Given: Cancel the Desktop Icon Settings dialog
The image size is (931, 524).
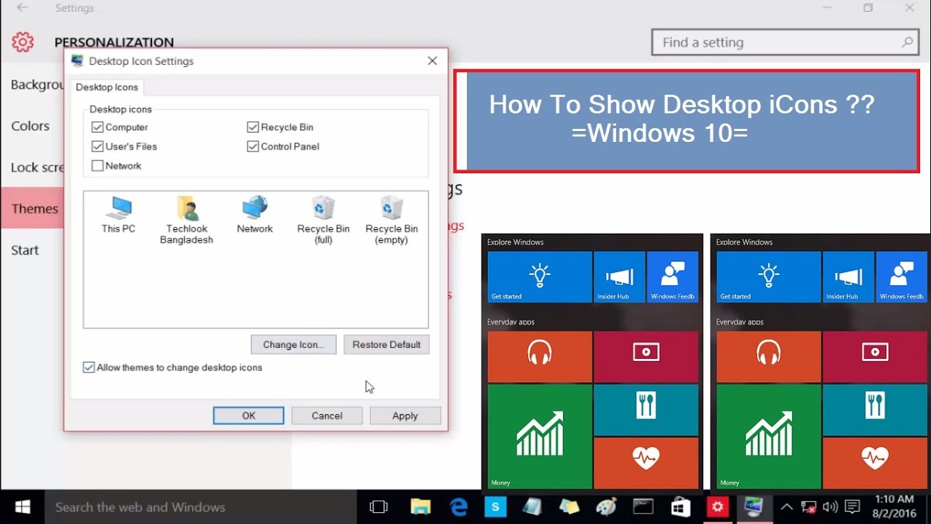Looking at the screenshot, I should 327,416.
